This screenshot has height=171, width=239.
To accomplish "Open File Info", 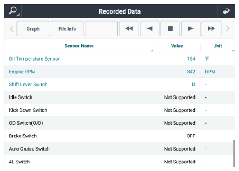I will [x=67, y=29].
